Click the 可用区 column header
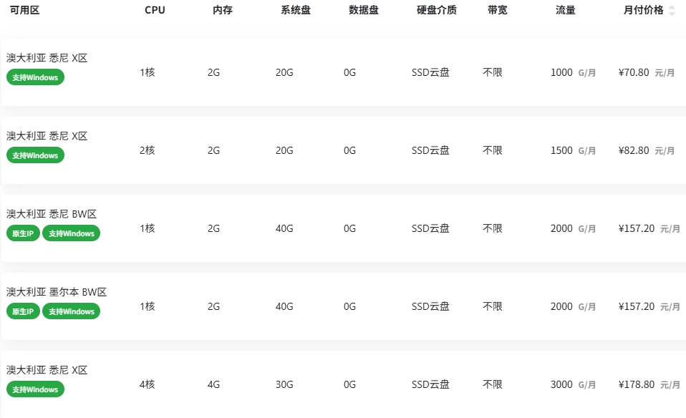686x418 pixels. (x=24, y=11)
